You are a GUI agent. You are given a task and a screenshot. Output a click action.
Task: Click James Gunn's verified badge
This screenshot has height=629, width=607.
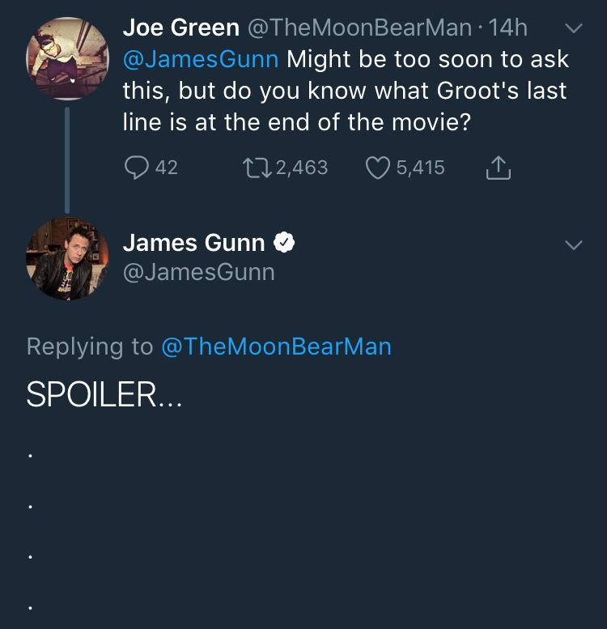coord(284,243)
